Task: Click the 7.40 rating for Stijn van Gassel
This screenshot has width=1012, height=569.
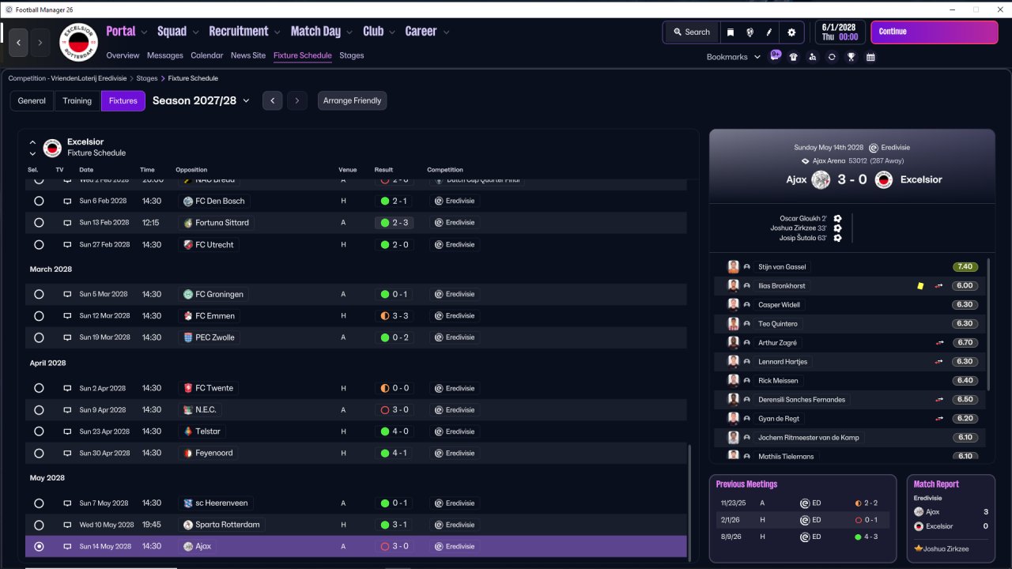Action: (x=965, y=267)
